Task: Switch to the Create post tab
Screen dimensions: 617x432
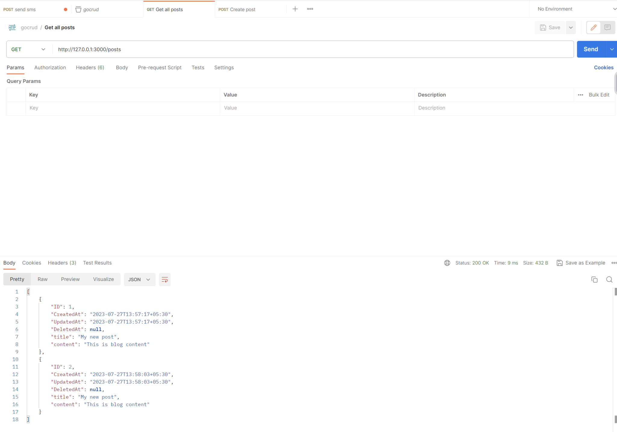Action: click(243, 9)
